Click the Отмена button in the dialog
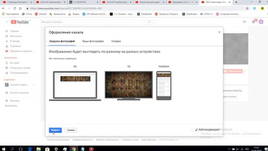The width and height of the screenshot is (268, 151). 71,130
